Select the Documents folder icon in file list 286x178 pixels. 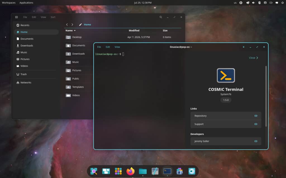[x=68, y=46]
